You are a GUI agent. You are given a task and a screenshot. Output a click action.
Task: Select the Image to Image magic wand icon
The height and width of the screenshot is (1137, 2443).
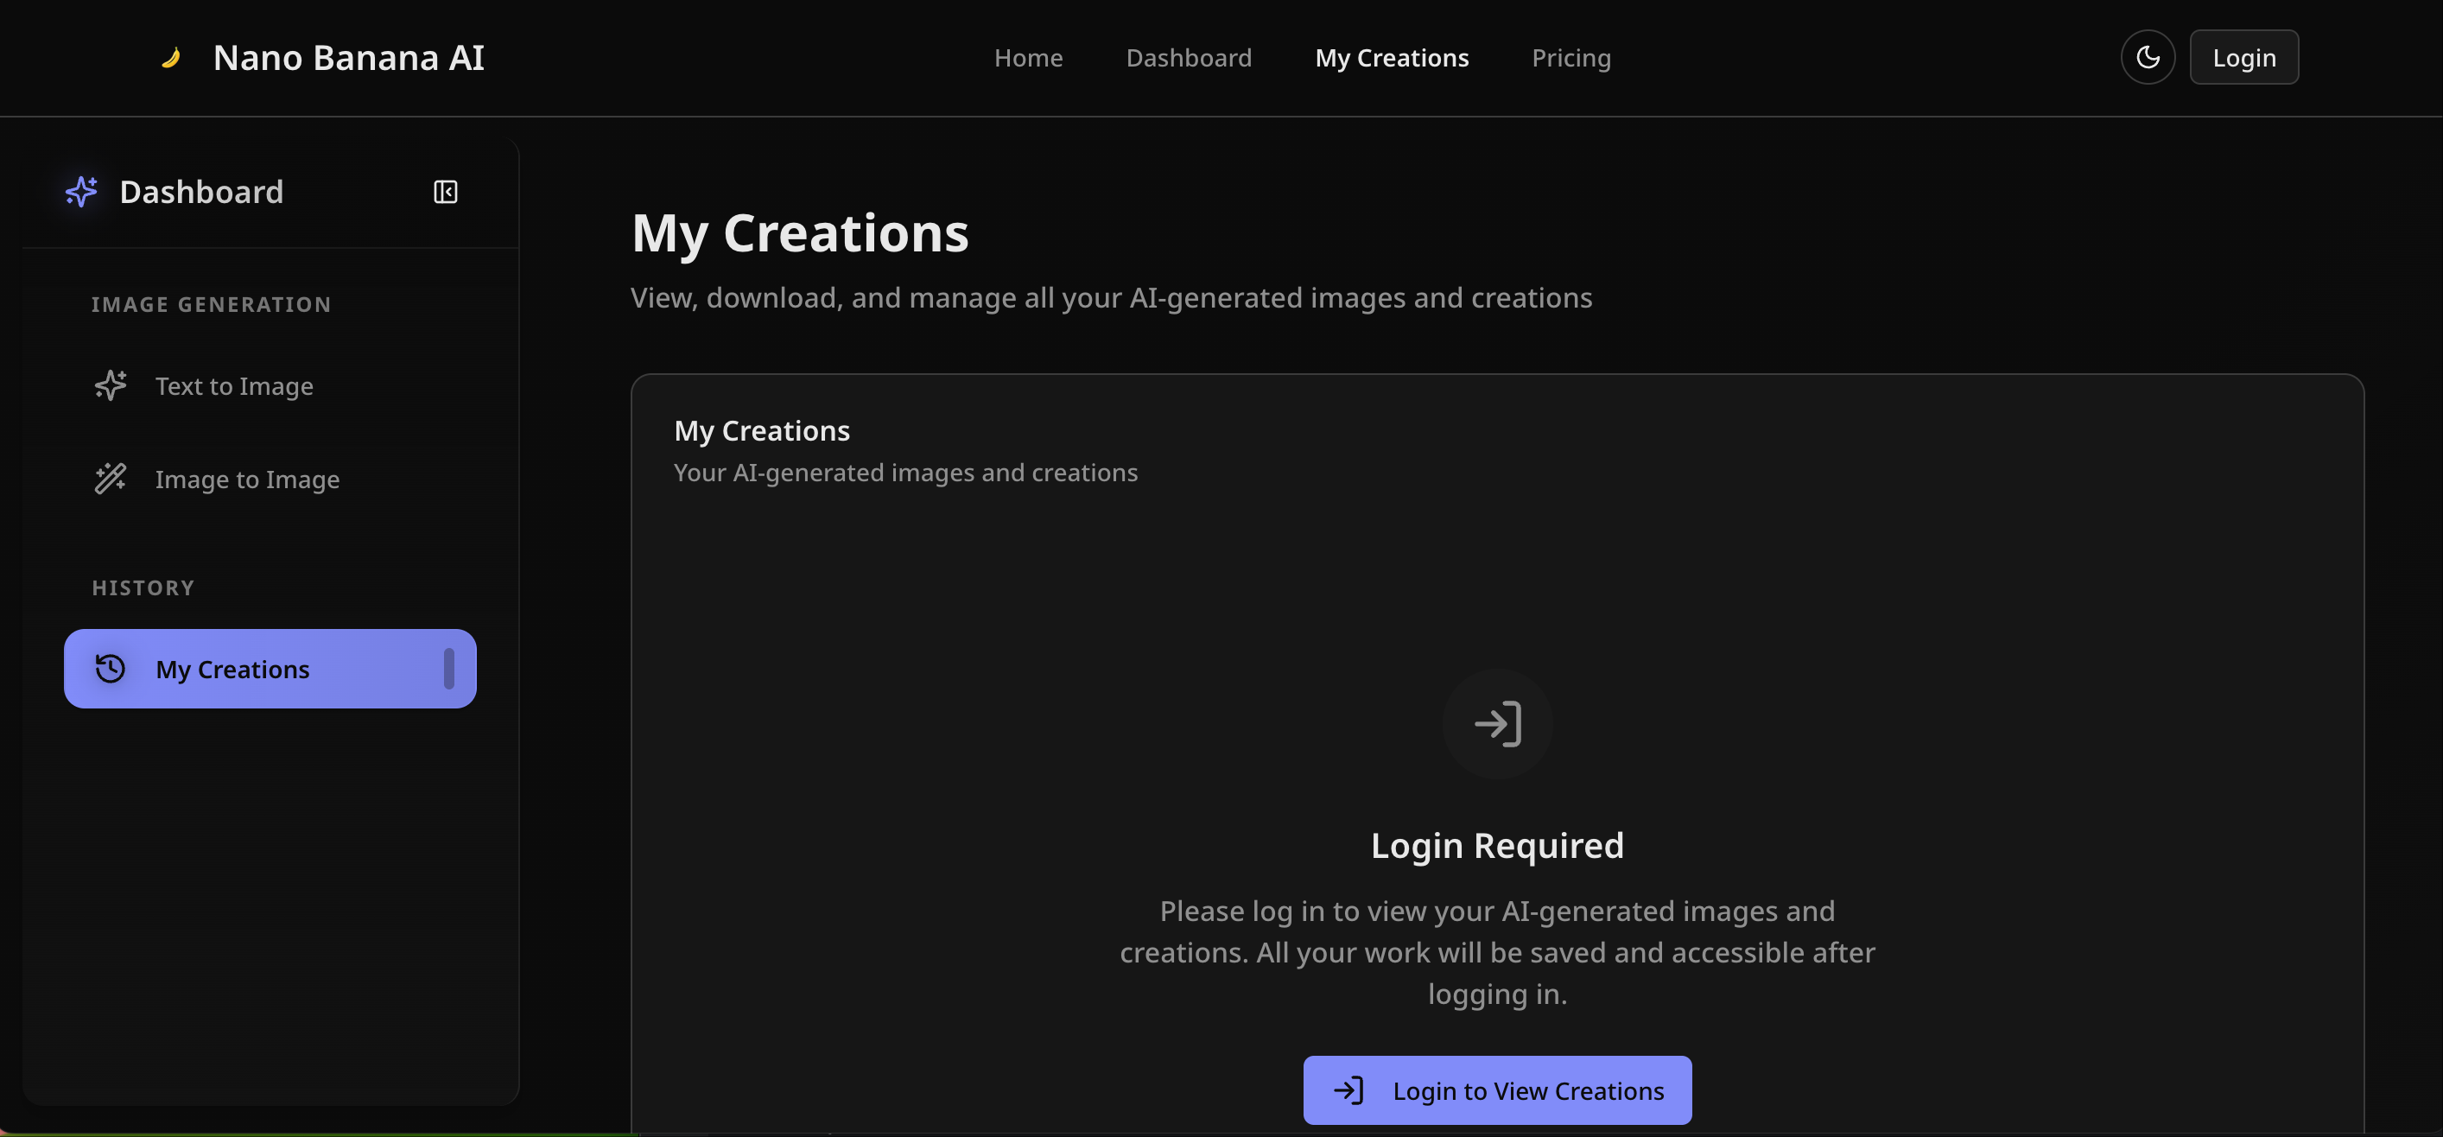pos(110,479)
